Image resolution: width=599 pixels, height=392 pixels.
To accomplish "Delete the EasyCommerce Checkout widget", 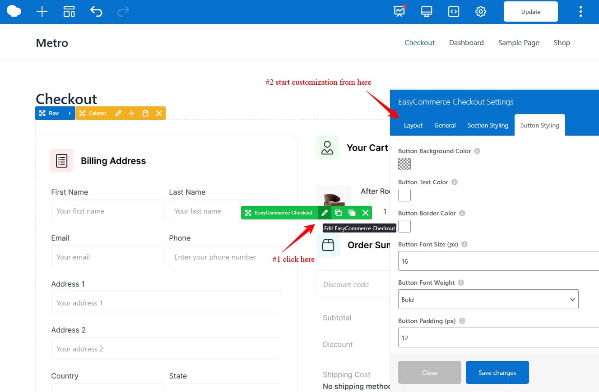I will [366, 212].
